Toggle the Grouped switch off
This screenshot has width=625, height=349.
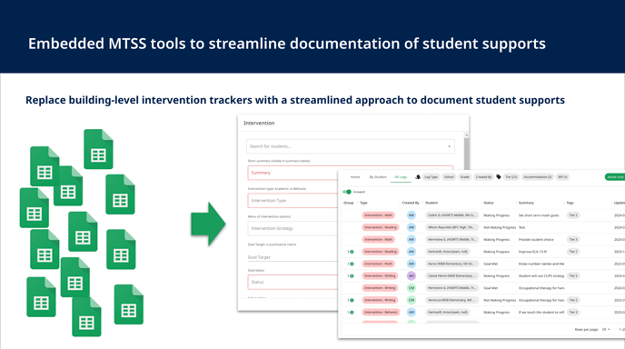point(347,192)
